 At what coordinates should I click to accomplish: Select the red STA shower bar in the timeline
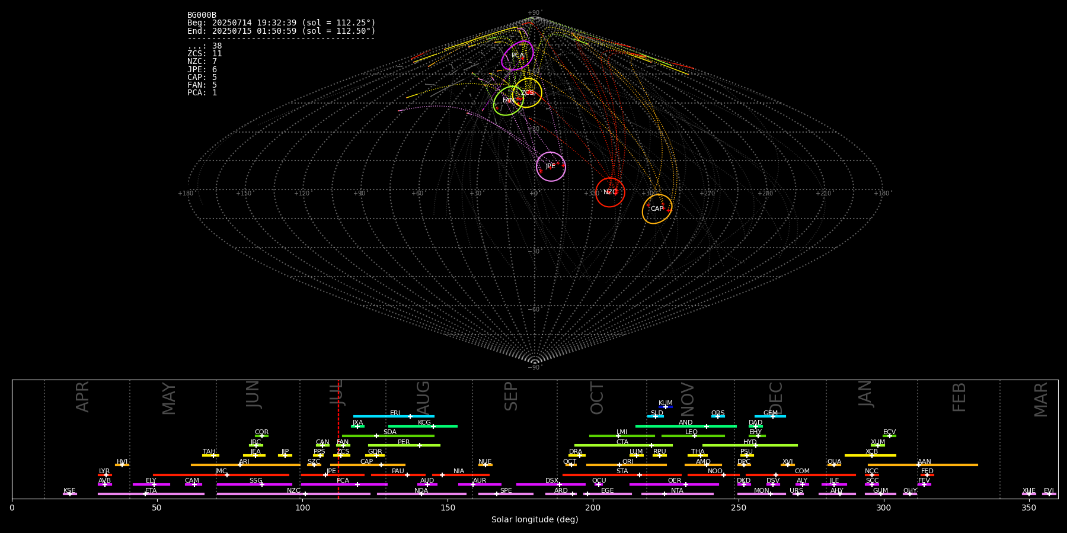622,475
